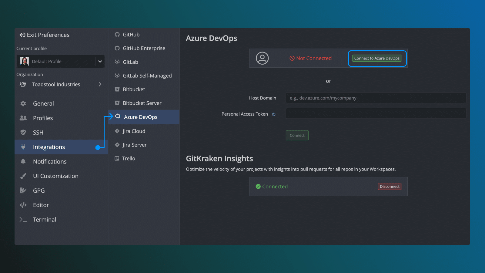Open UI Customization settings
This screenshot has width=485, height=273.
pos(61,176)
